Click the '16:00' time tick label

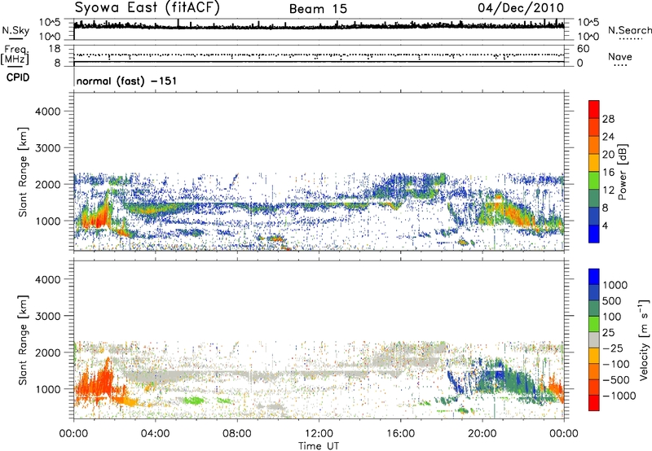[400, 434]
